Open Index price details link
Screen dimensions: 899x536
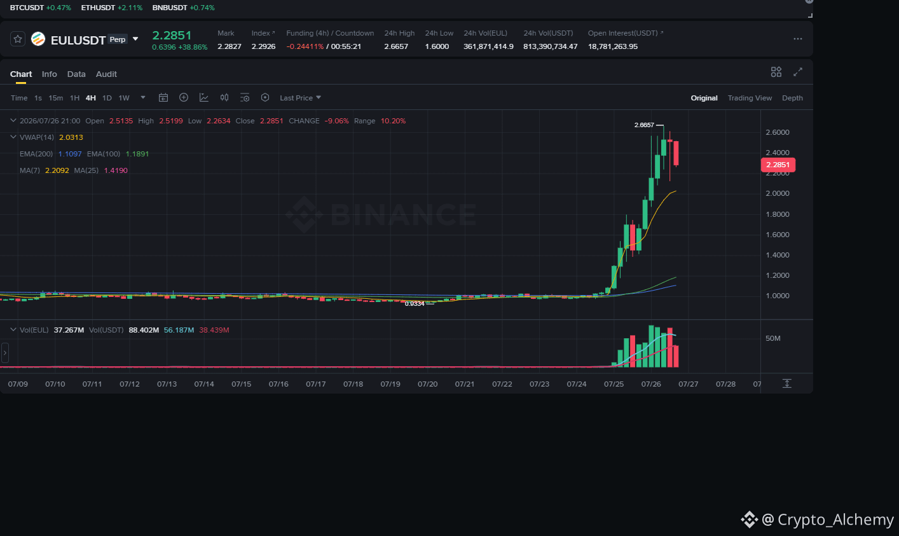263,33
